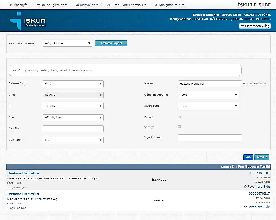
Task: Open the Online İşlemler menu
Action: (51, 5)
